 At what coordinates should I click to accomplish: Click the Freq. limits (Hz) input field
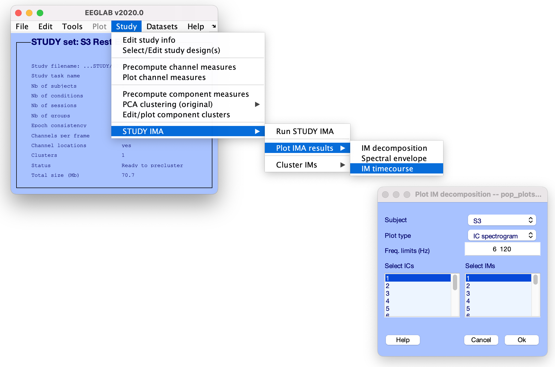click(x=502, y=249)
